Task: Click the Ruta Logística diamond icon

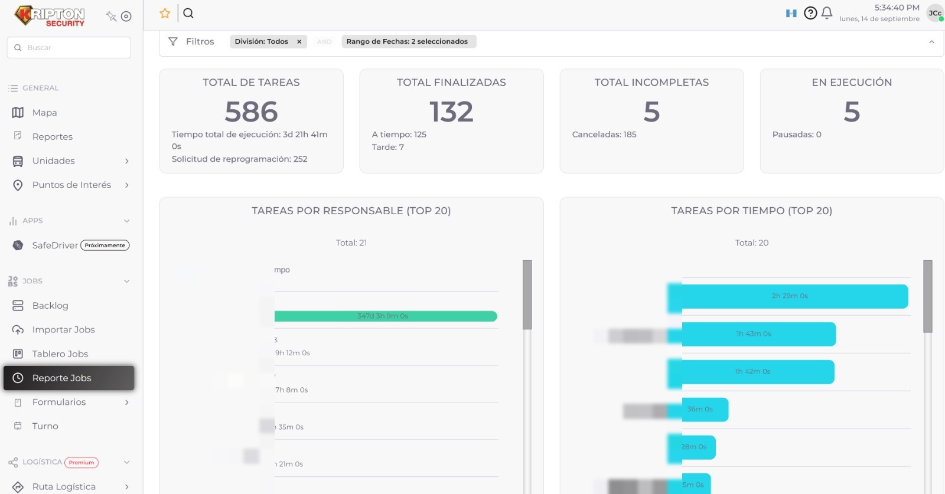Action: point(18,487)
